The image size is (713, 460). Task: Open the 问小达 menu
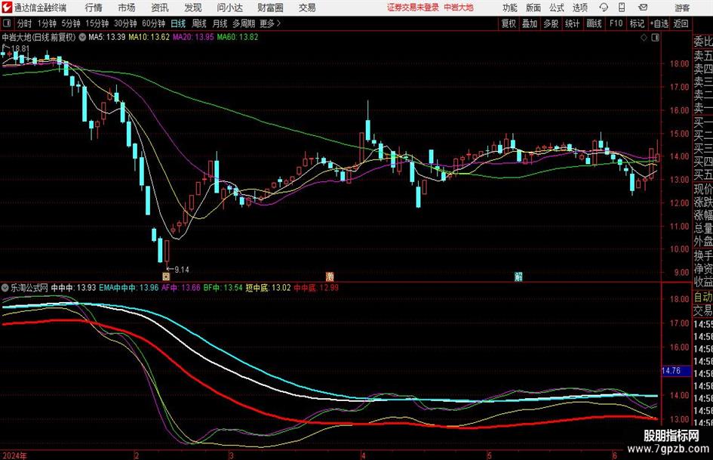[229, 8]
